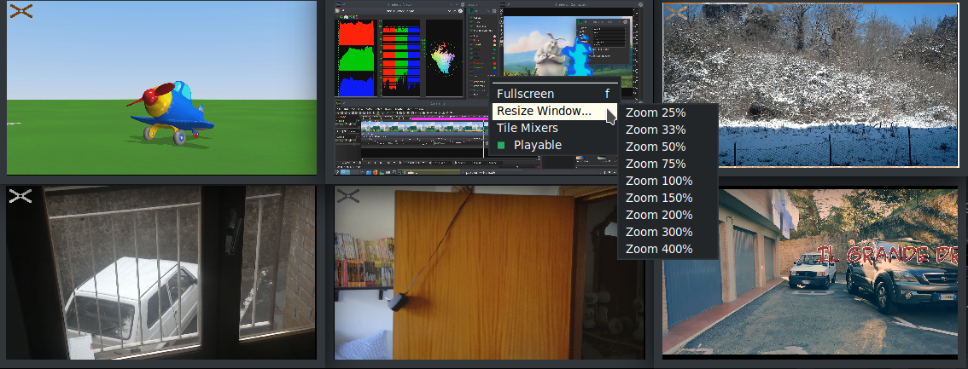Click the white truck behind bars video
Screen dimensions: 968x369
tap(161, 273)
